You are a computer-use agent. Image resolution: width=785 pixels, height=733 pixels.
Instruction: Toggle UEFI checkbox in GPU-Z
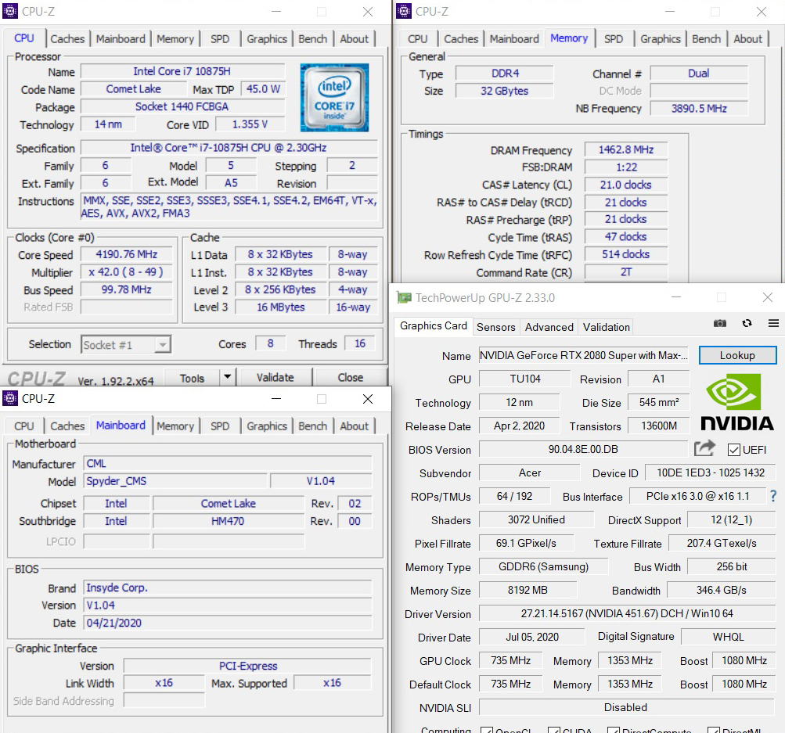point(733,449)
